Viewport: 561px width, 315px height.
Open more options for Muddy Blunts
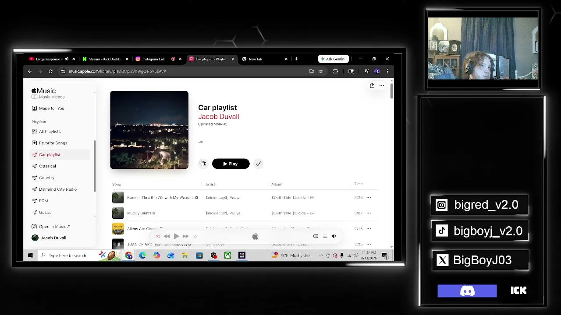click(369, 213)
